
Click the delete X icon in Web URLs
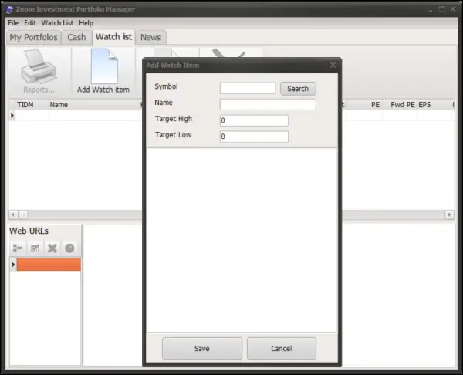pyautogui.click(x=52, y=248)
